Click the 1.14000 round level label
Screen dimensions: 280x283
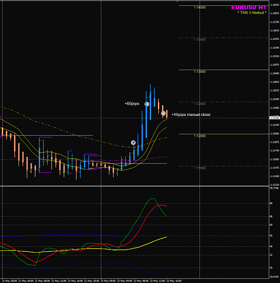199,7
